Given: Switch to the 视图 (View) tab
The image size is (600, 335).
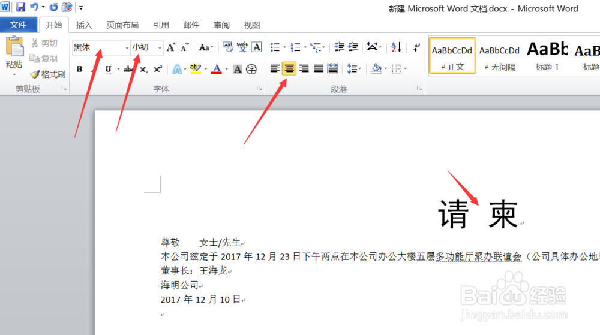Looking at the screenshot, I should tap(252, 25).
